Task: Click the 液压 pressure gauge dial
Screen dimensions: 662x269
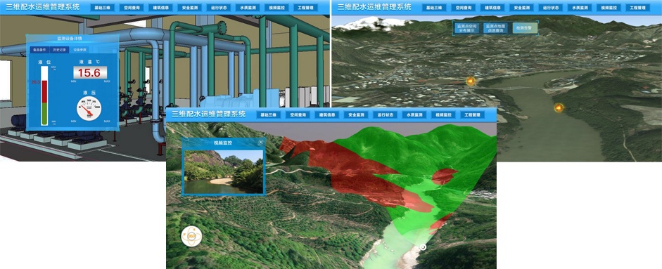Action: tap(89, 108)
